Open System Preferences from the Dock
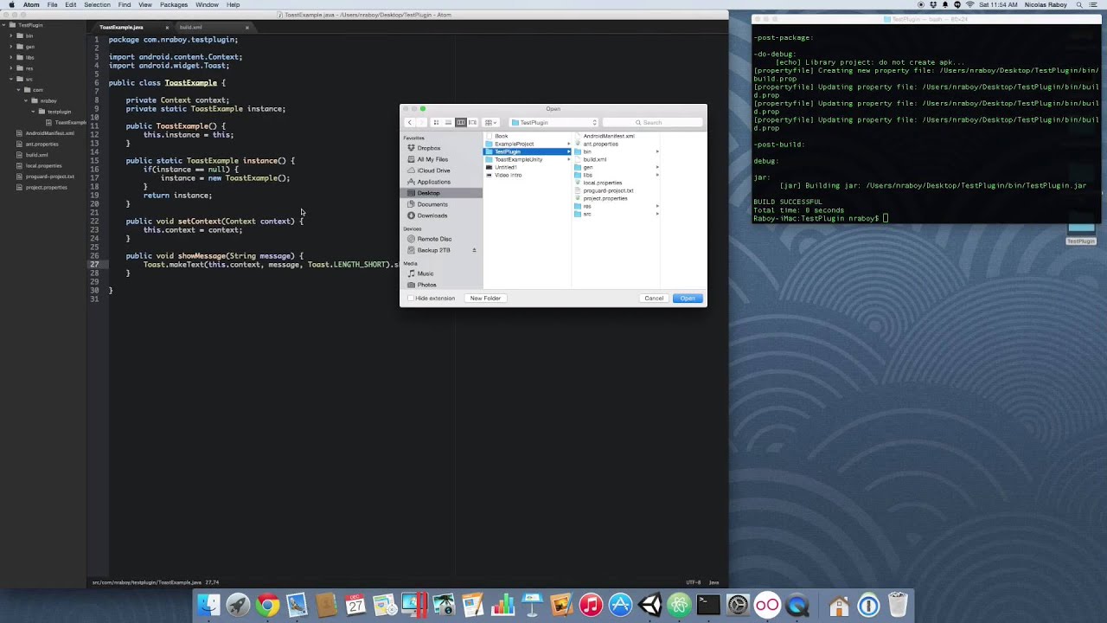Screen dimensions: 1107x623 (738, 605)
